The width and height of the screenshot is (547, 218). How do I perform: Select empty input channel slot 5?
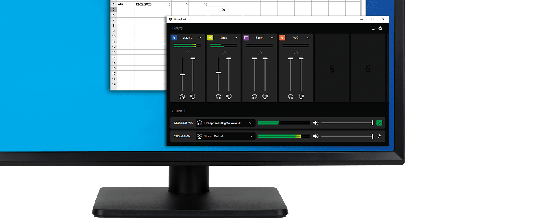pos(332,68)
